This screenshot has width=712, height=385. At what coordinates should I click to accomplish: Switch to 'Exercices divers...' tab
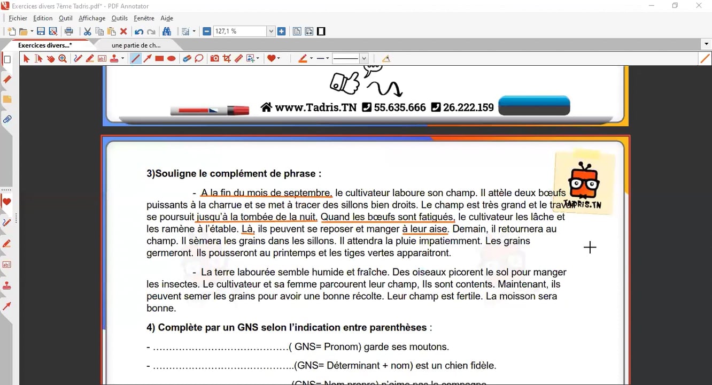(45, 45)
